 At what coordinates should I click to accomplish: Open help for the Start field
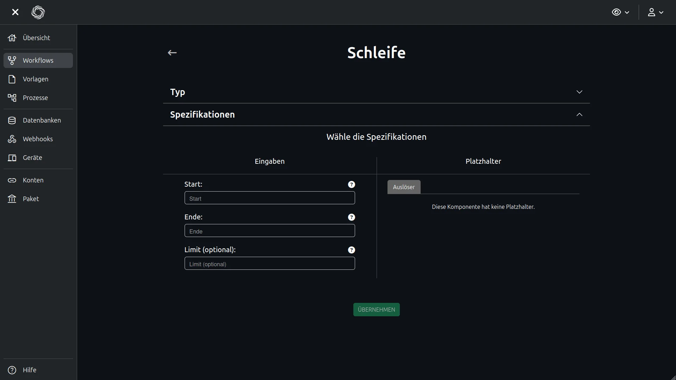coord(351,185)
